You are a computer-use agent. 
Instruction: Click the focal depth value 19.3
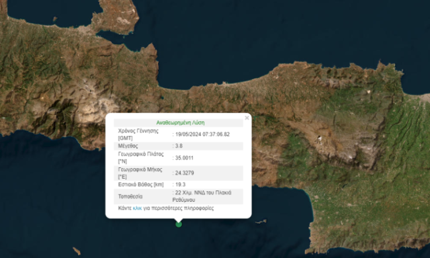point(180,185)
